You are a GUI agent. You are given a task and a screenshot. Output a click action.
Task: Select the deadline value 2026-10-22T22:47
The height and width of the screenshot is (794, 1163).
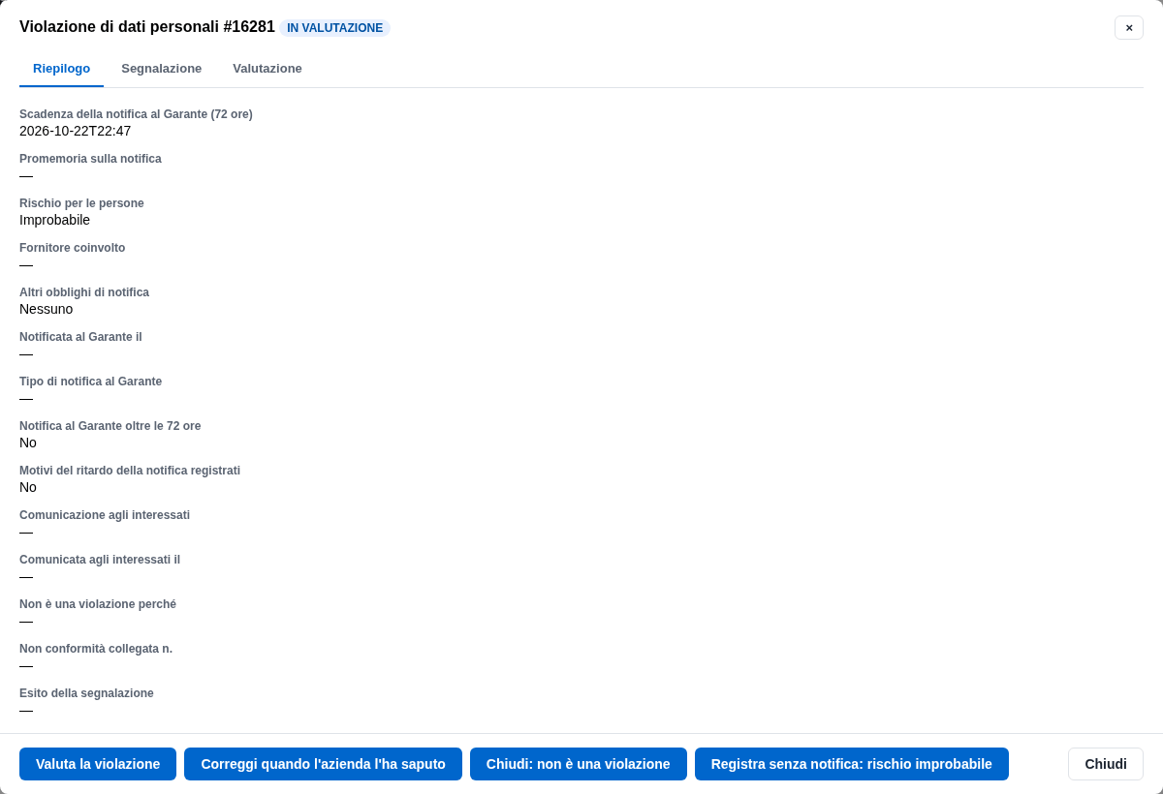pyautogui.click(x=75, y=131)
